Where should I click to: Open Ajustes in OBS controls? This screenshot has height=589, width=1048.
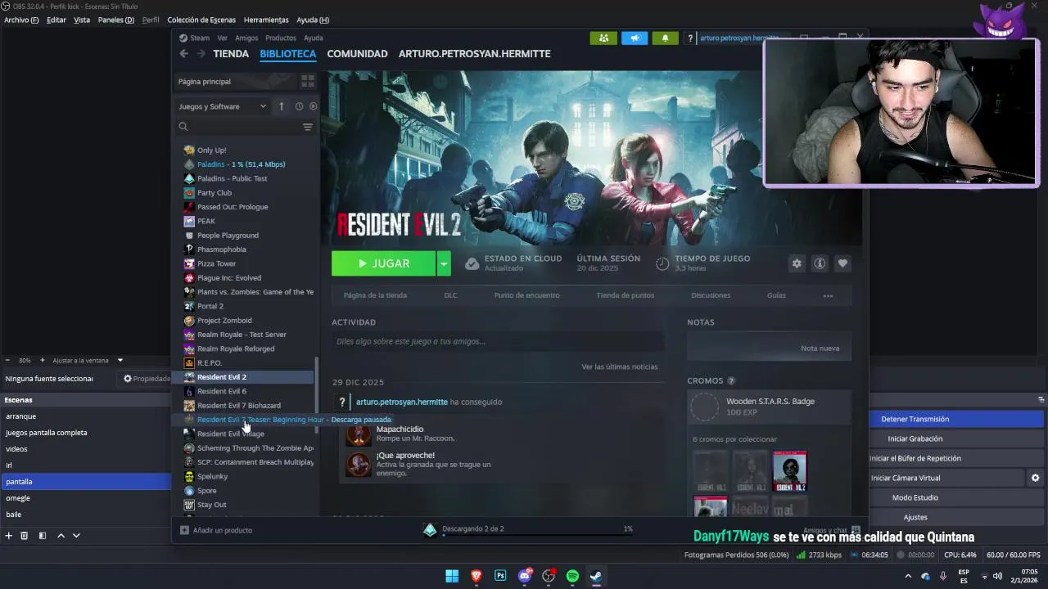pos(915,517)
